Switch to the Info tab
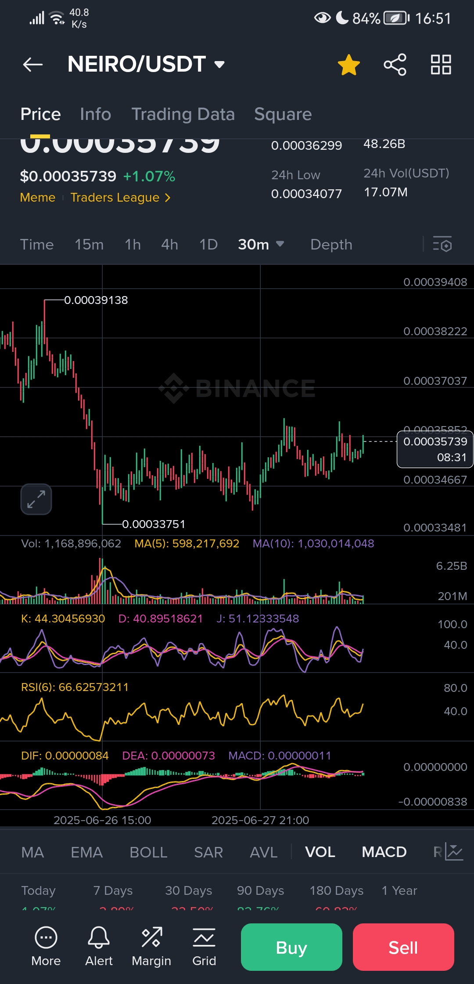474x984 pixels. click(96, 114)
